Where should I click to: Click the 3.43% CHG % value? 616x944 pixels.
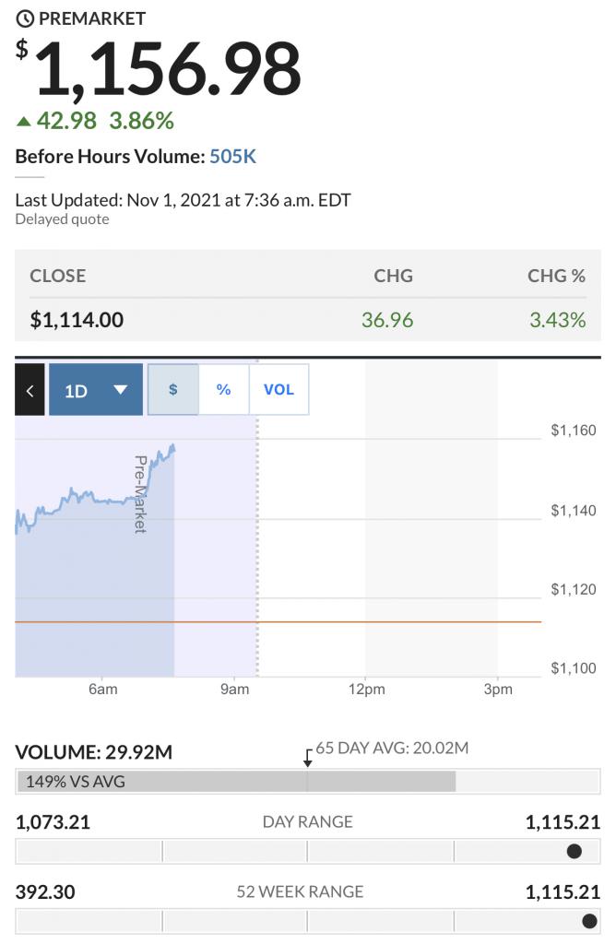tap(558, 320)
